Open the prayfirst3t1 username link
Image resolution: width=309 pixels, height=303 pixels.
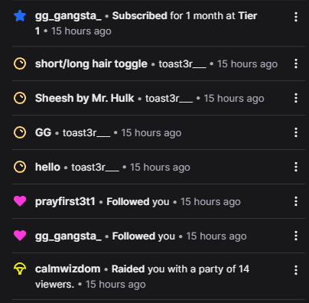pos(65,202)
